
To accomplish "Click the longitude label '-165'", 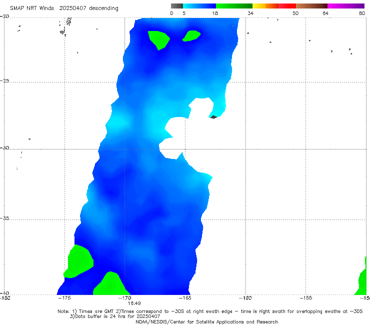I will point(185,298).
